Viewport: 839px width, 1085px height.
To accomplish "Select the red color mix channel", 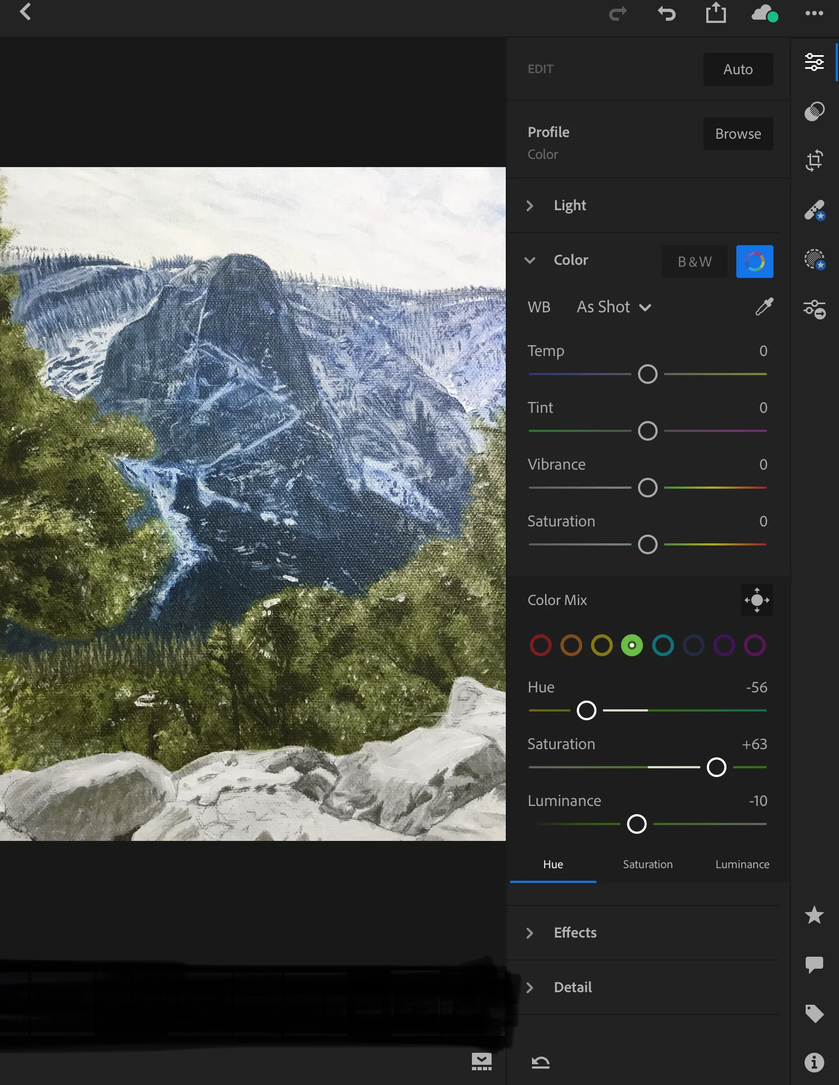I will [x=540, y=645].
